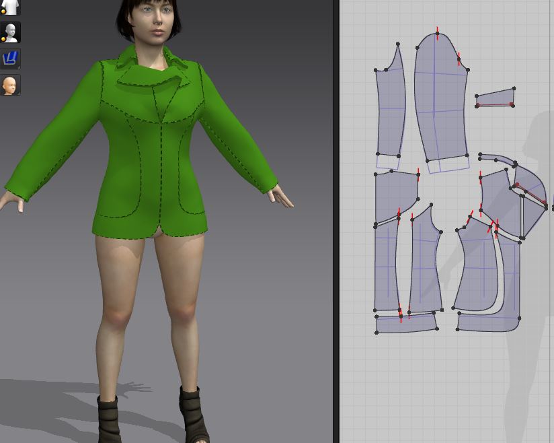Toggle the garment display T-shirt icon
This screenshot has height=443, width=554.
[x=10, y=7]
